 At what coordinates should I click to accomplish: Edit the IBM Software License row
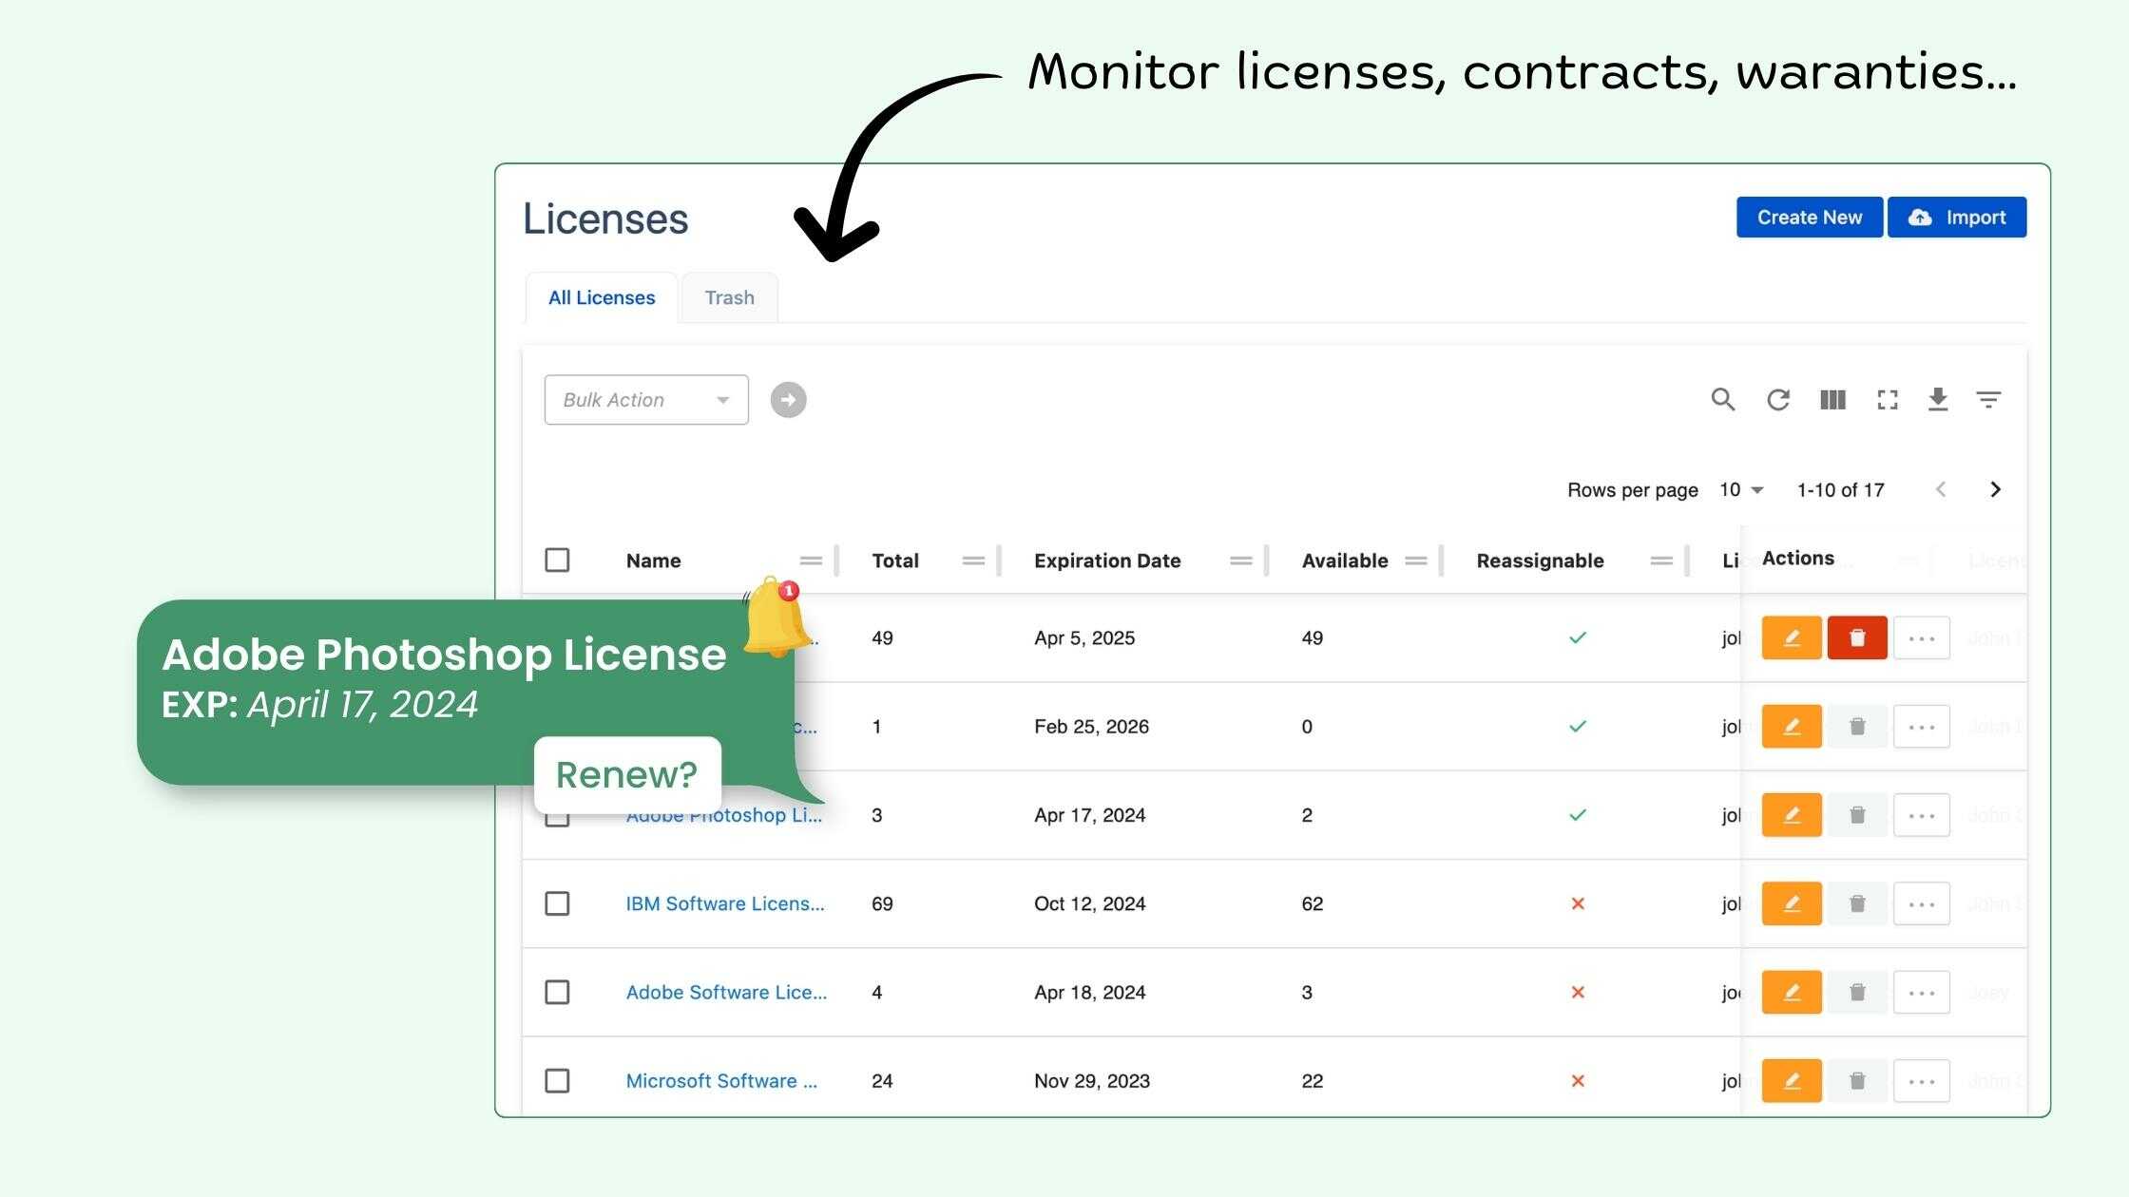[1791, 903]
